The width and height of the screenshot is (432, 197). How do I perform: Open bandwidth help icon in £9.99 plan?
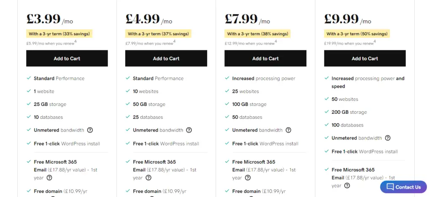coord(388,138)
